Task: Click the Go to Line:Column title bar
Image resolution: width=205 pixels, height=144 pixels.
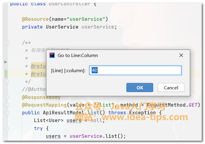Action: click(113, 55)
